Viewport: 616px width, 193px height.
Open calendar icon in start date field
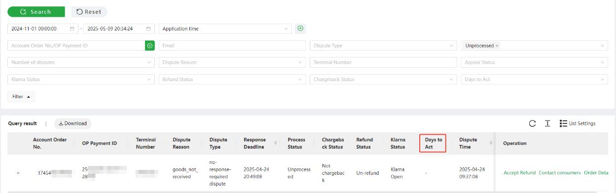pos(72,28)
